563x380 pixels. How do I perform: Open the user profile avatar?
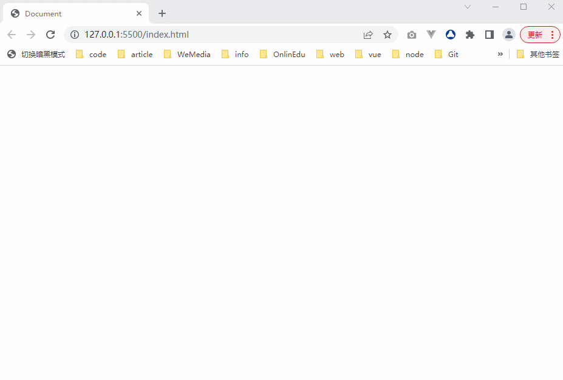coord(509,35)
